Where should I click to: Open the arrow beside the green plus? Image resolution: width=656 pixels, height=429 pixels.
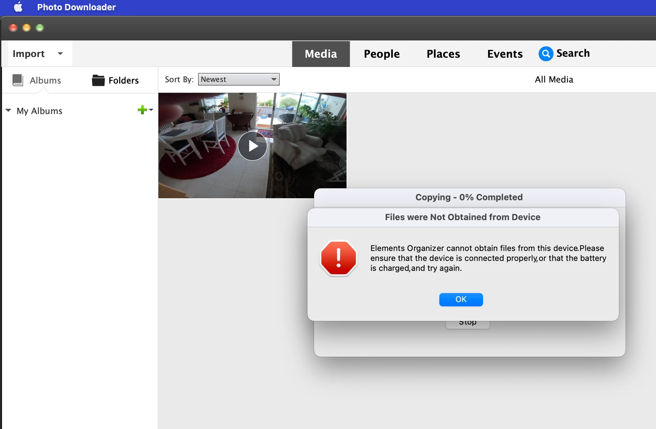(151, 110)
